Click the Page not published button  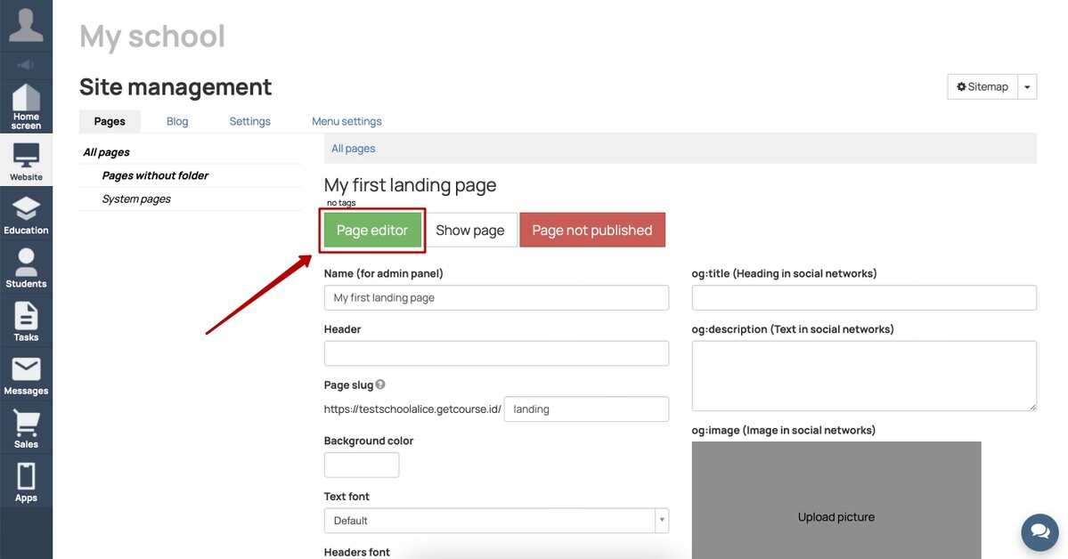tap(591, 231)
